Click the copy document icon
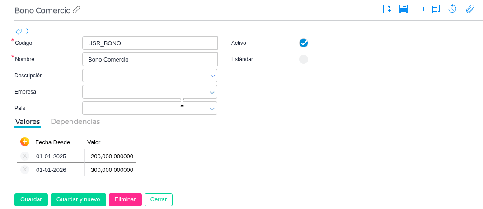This screenshot has height=209, width=483. (436, 9)
